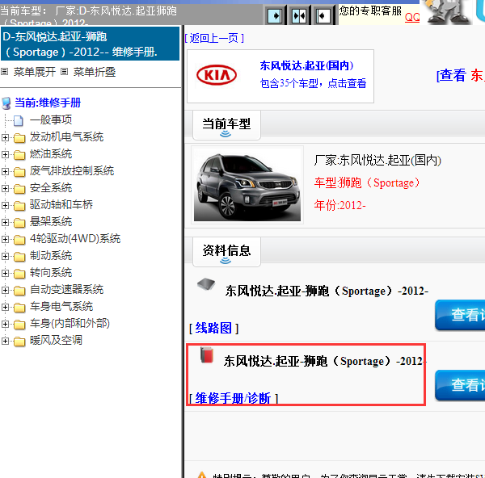This screenshot has height=478, width=485.
Task: Click the 查看 button for 维修手册 row
Action: [x=460, y=385]
